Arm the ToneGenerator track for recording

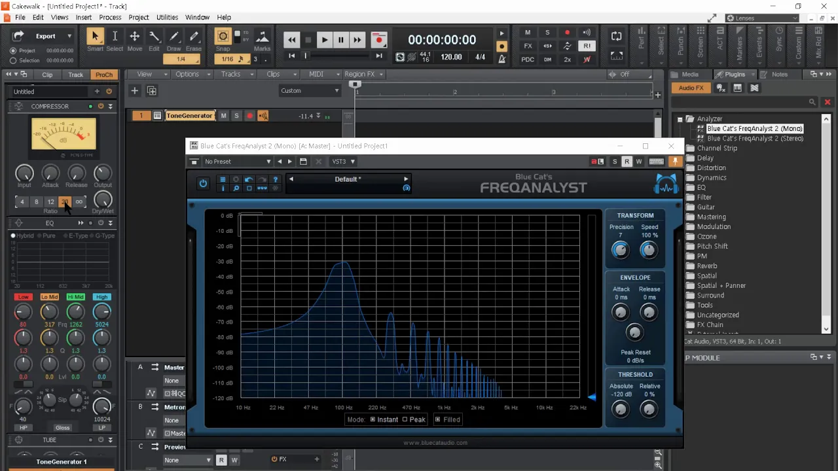(x=249, y=116)
